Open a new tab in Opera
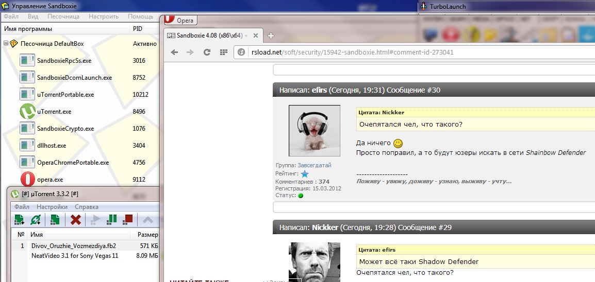This screenshot has height=282, width=595. click(271, 36)
